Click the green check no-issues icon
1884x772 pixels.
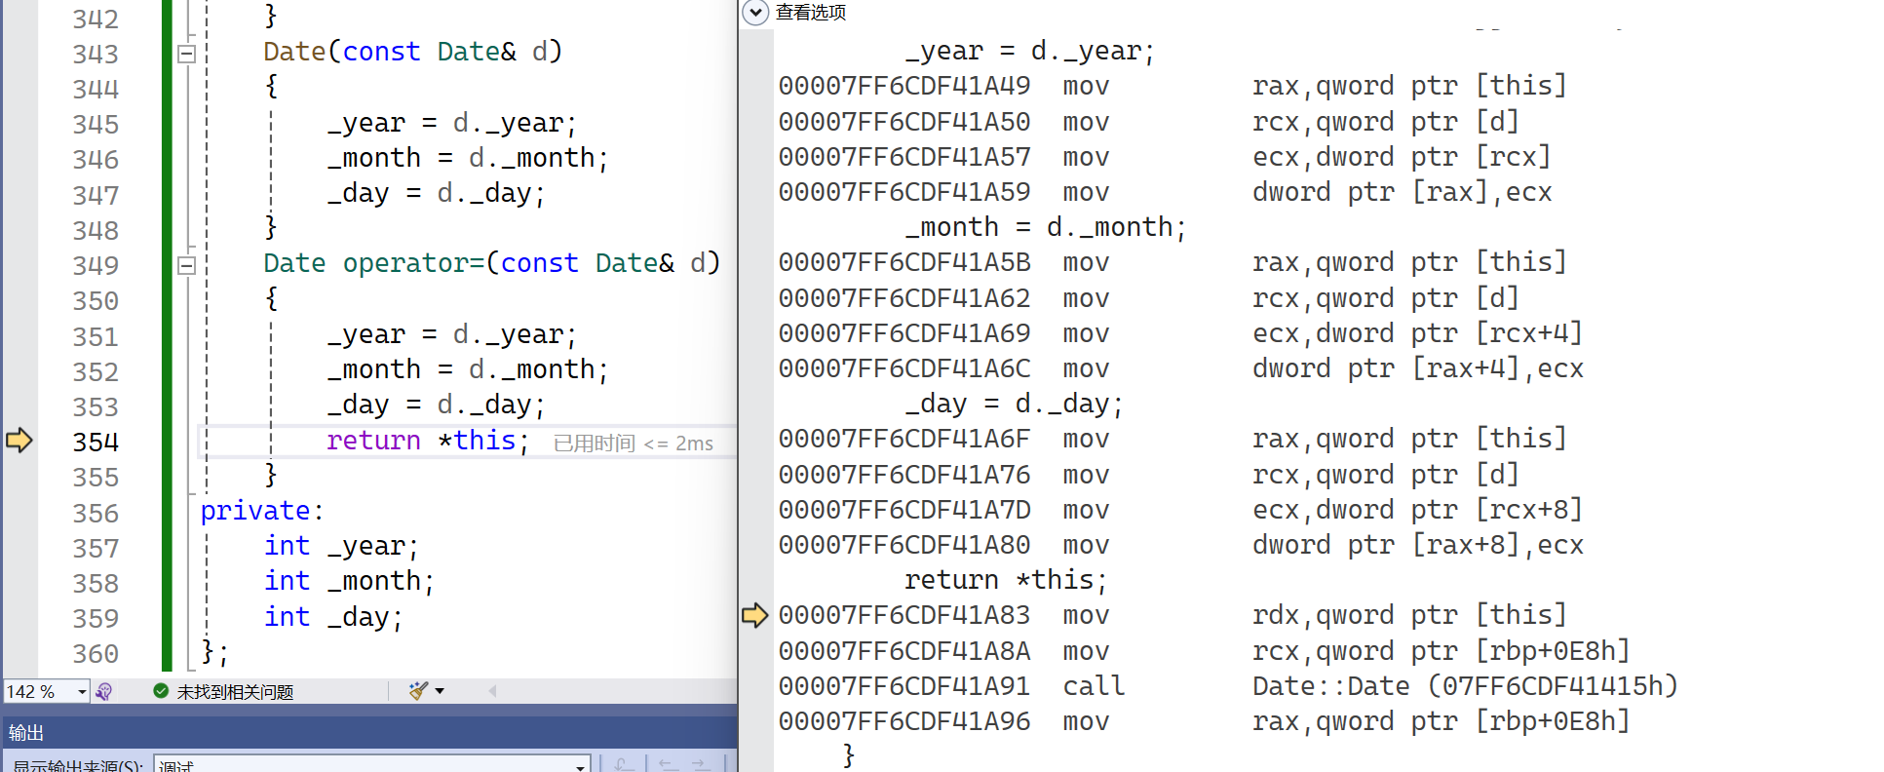pyautogui.click(x=161, y=691)
